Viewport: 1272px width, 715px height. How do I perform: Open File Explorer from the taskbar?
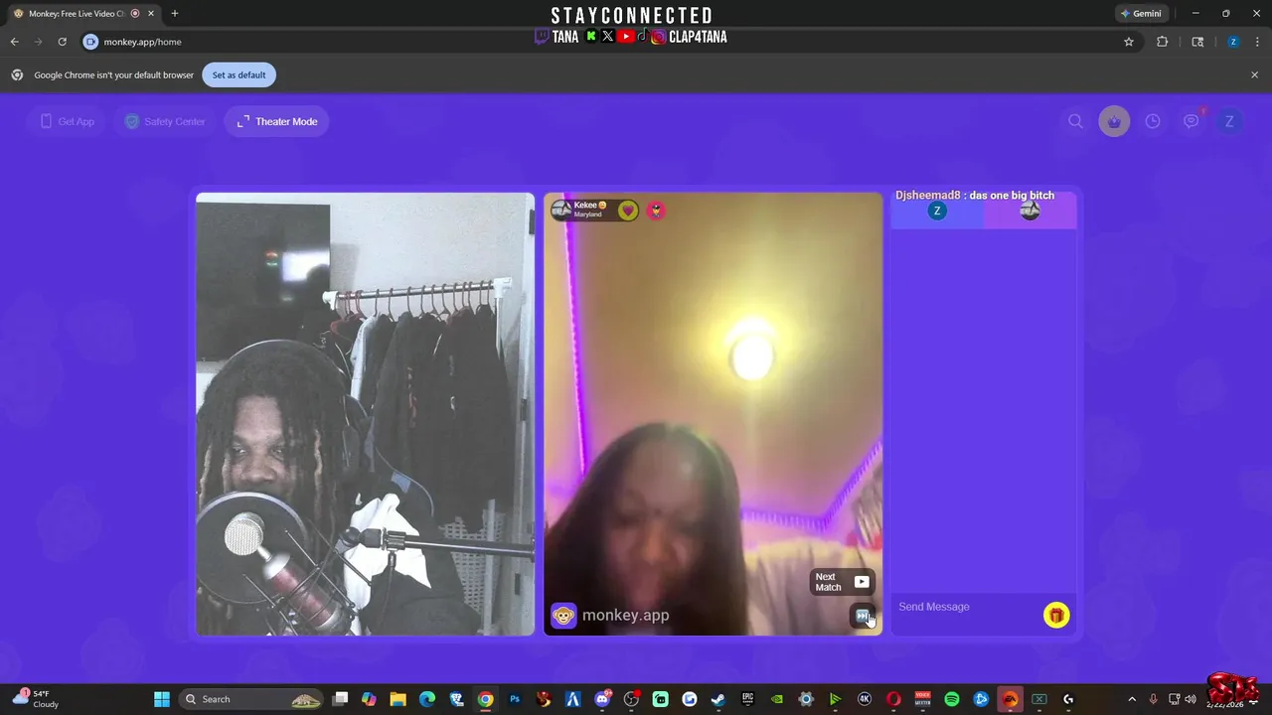tap(397, 699)
